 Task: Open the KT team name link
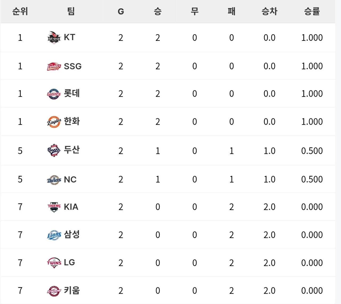(x=70, y=37)
